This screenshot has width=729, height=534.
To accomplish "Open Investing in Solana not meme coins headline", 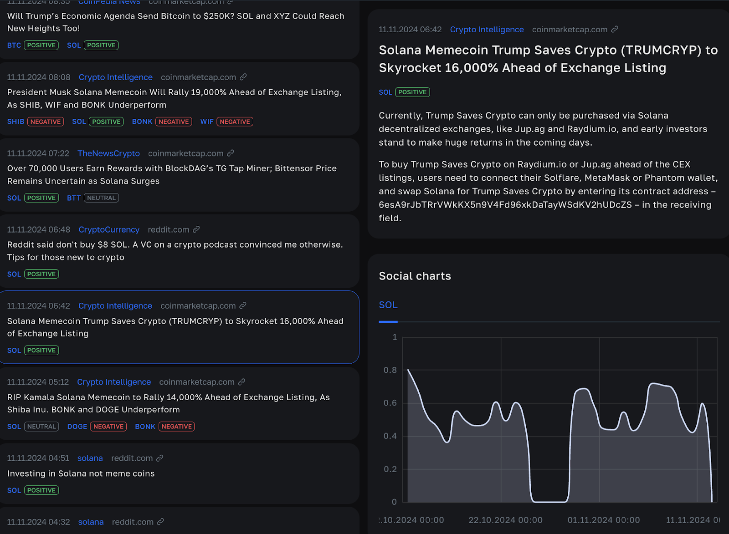I will 81,473.
